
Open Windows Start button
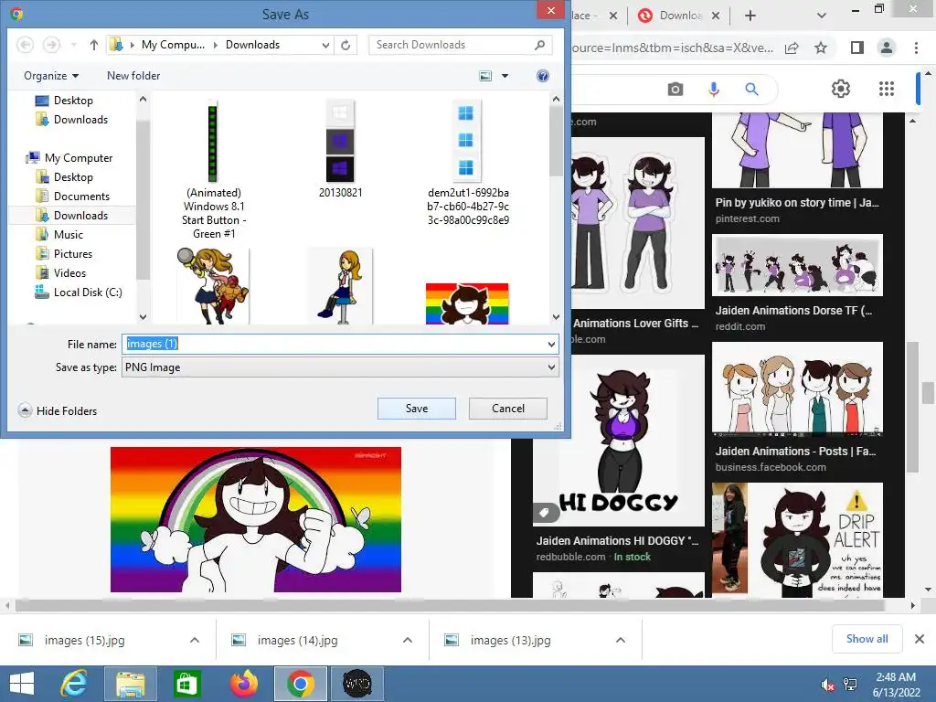tap(22, 684)
